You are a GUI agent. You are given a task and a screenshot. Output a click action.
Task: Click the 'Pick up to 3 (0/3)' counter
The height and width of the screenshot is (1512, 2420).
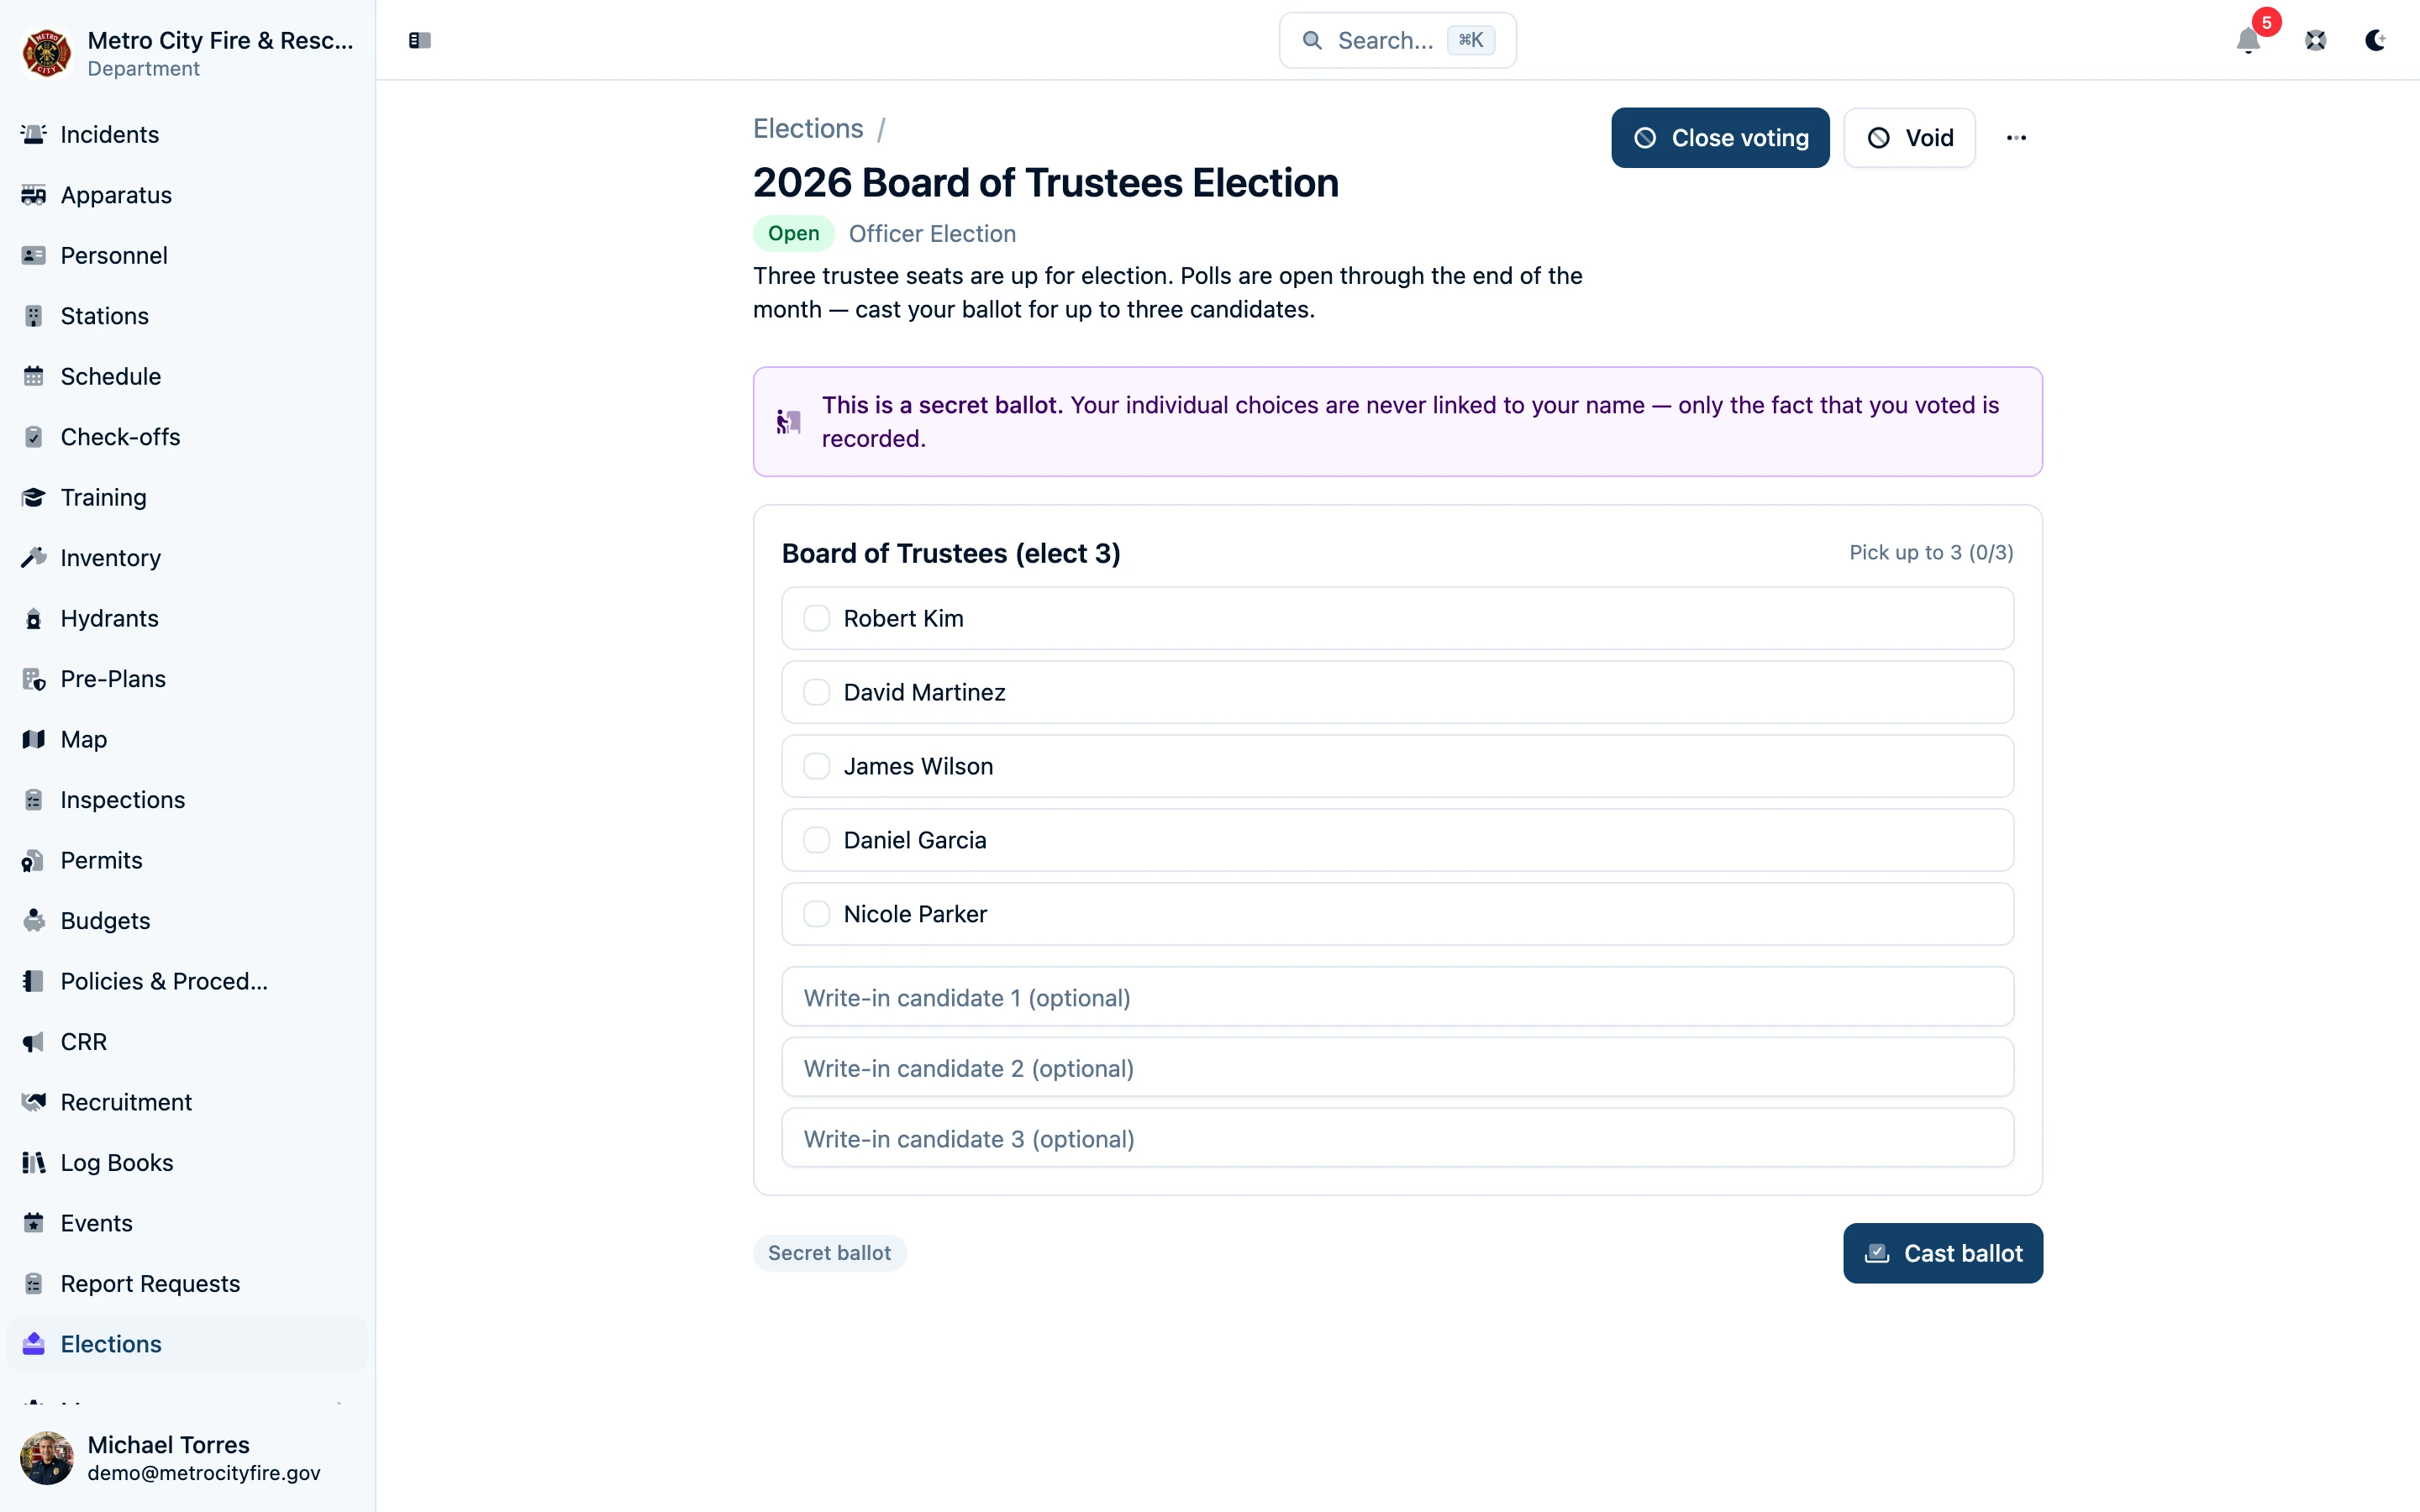(1930, 552)
